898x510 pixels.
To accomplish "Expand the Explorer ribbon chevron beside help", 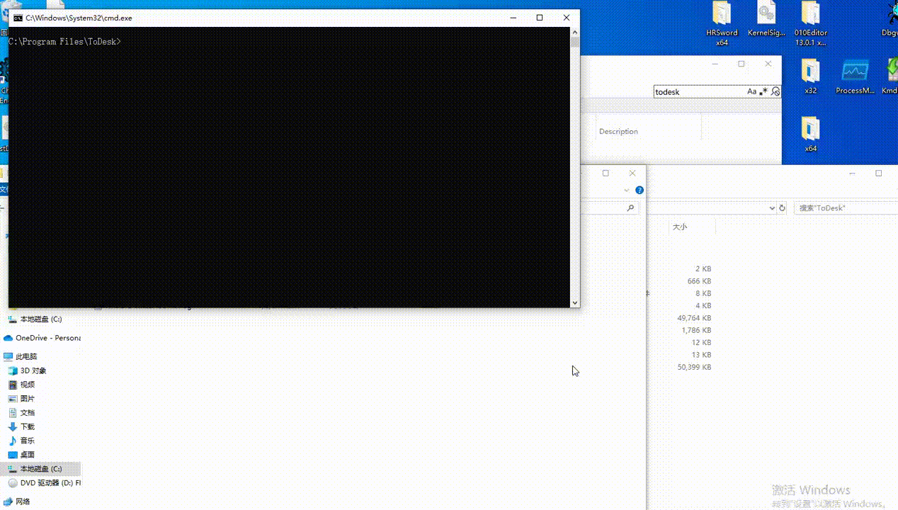I will click(x=627, y=190).
